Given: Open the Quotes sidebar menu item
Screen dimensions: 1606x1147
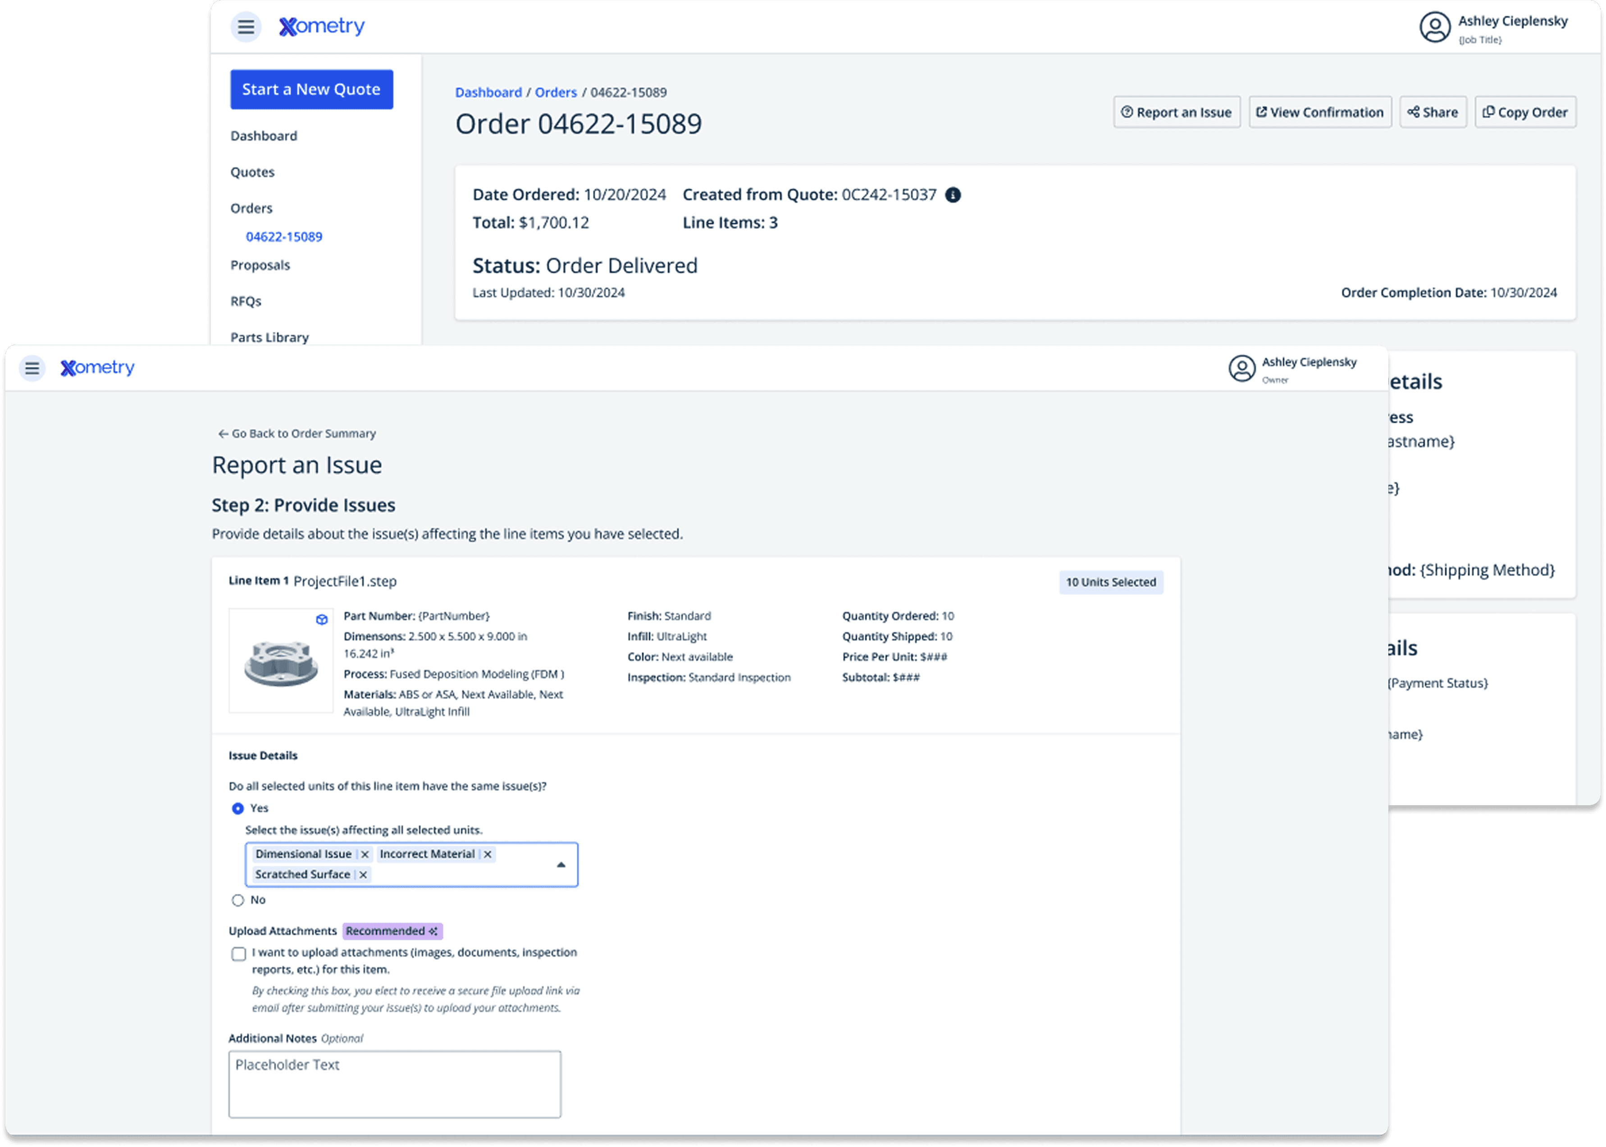Looking at the screenshot, I should point(252,172).
